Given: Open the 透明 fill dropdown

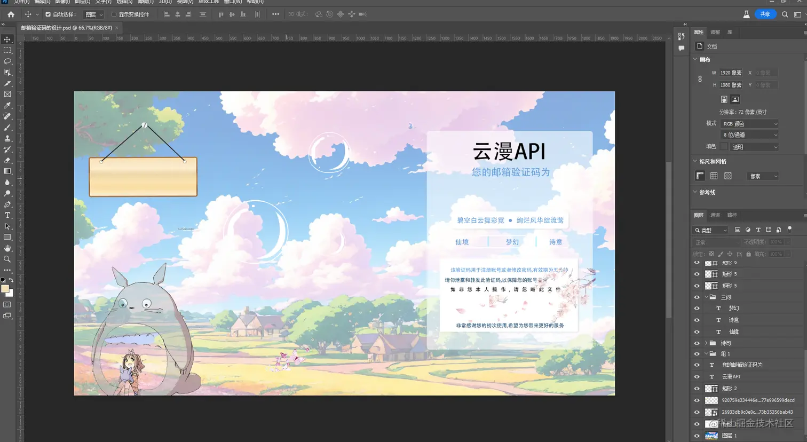Looking at the screenshot, I should tap(755, 147).
